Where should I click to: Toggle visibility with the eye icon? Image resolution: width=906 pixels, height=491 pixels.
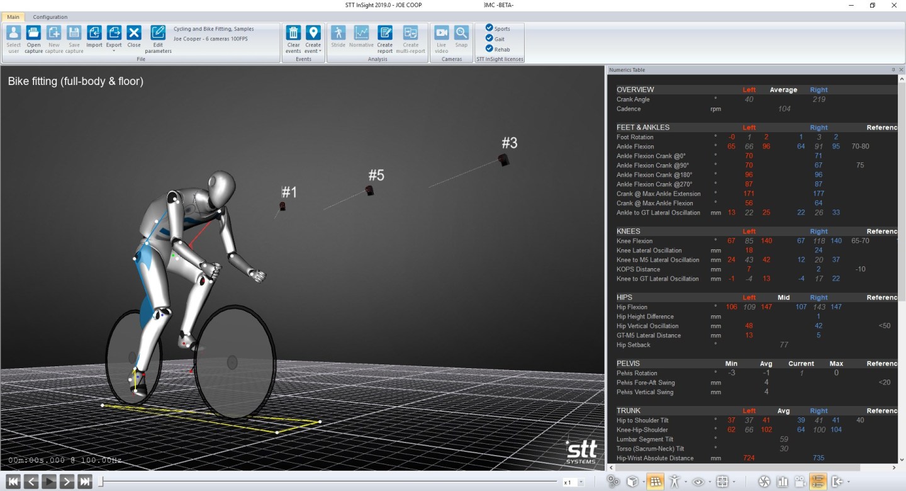[698, 482]
